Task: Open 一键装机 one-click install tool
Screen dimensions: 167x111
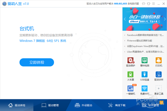Action: pos(131,90)
